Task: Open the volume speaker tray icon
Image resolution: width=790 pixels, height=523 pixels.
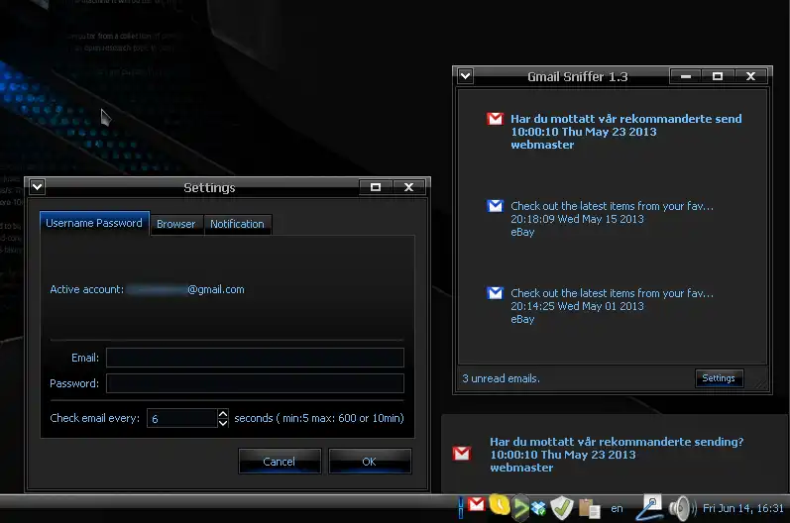Action: [x=682, y=508]
